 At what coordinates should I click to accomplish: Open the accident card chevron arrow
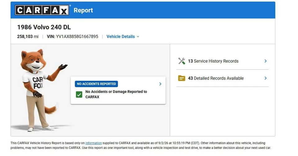coord(160,84)
